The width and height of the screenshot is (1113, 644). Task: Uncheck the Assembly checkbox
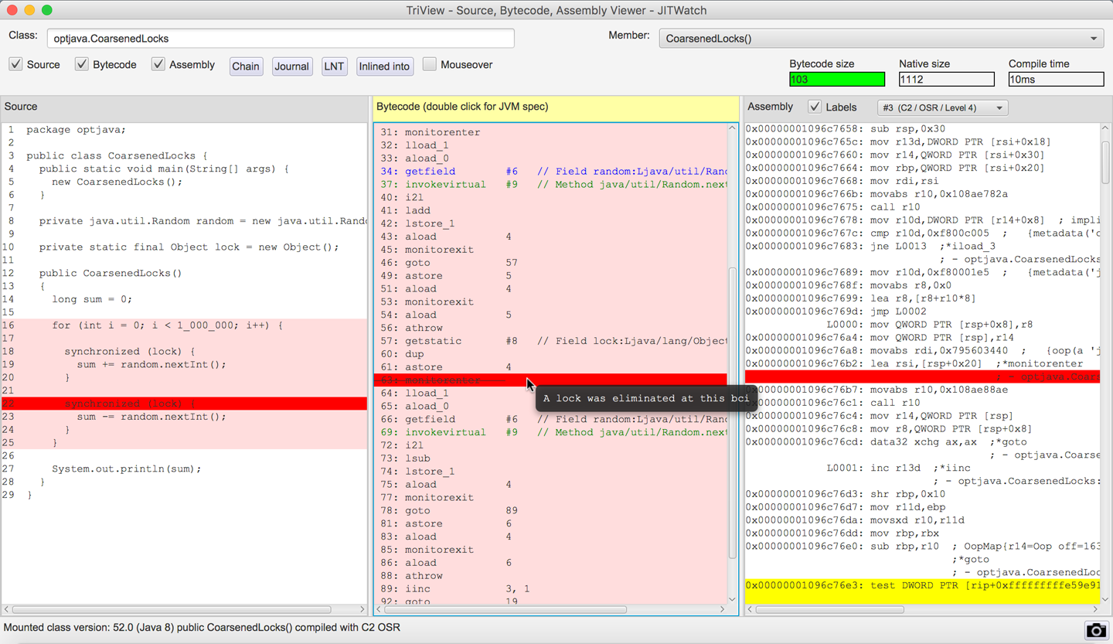158,64
